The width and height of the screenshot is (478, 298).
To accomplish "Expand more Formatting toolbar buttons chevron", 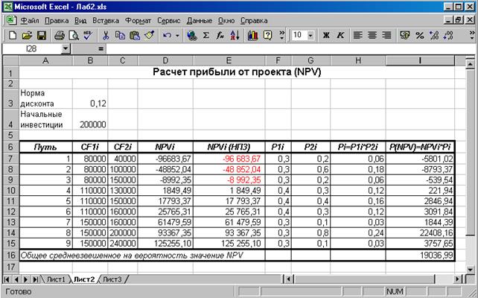I will [x=472, y=35].
